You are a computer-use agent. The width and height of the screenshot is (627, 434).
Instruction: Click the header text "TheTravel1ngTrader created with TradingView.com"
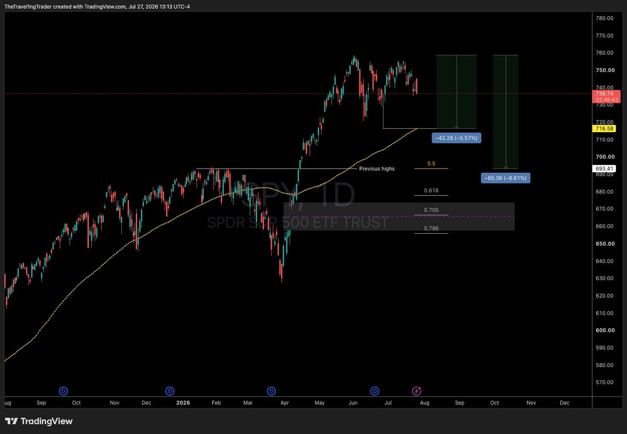[66, 7]
